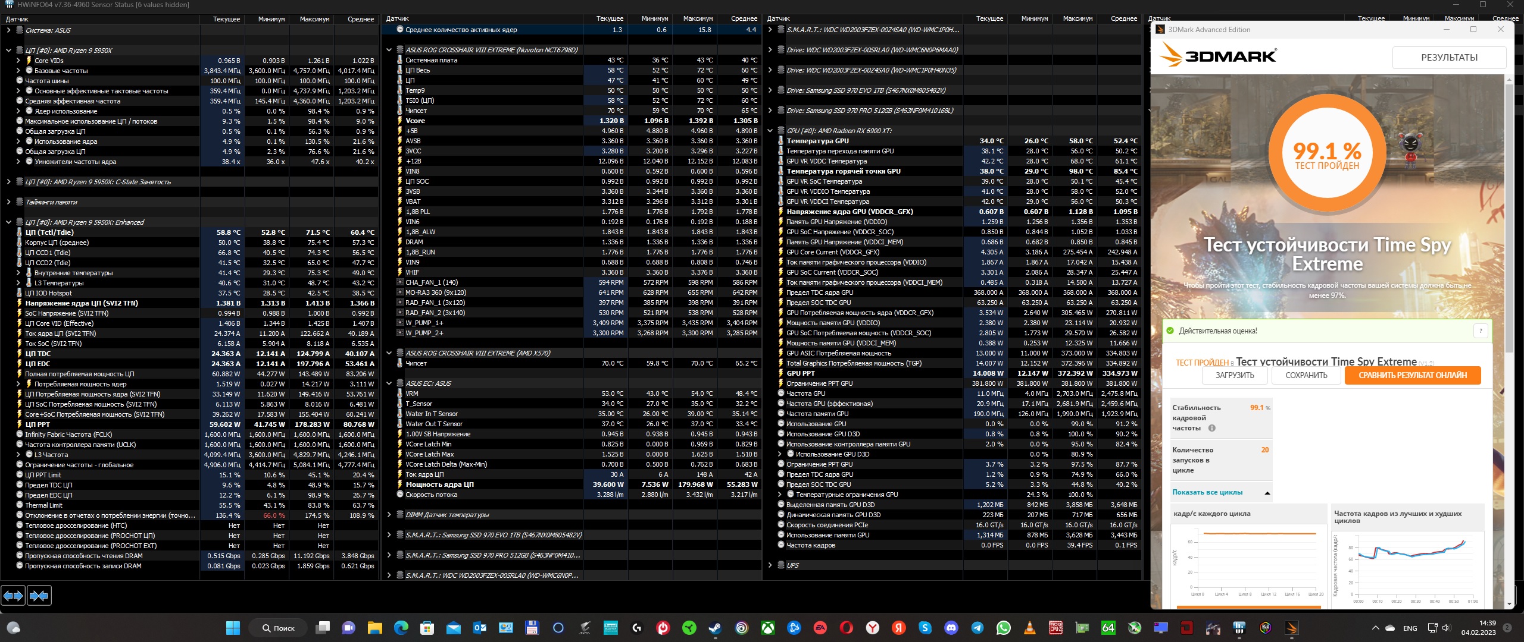Open Steam from the taskbar
This screenshot has width=1524, height=642.
coord(715,628)
